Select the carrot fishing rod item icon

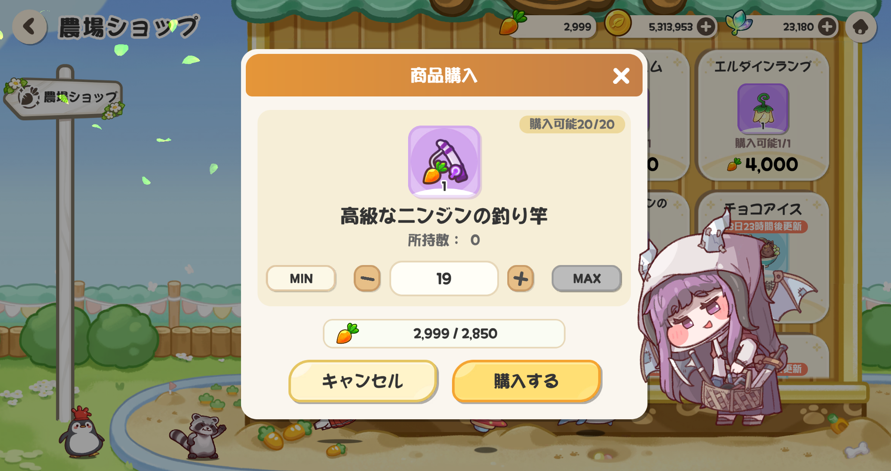tap(444, 162)
